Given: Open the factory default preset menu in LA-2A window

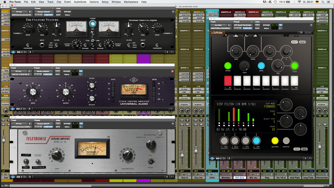Looking at the screenshot, I should [44, 124].
